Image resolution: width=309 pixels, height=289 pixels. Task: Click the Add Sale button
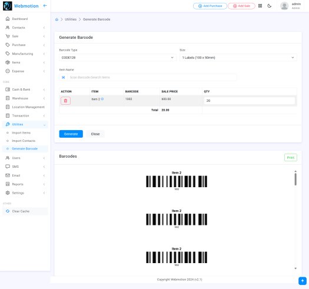(241, 6)
